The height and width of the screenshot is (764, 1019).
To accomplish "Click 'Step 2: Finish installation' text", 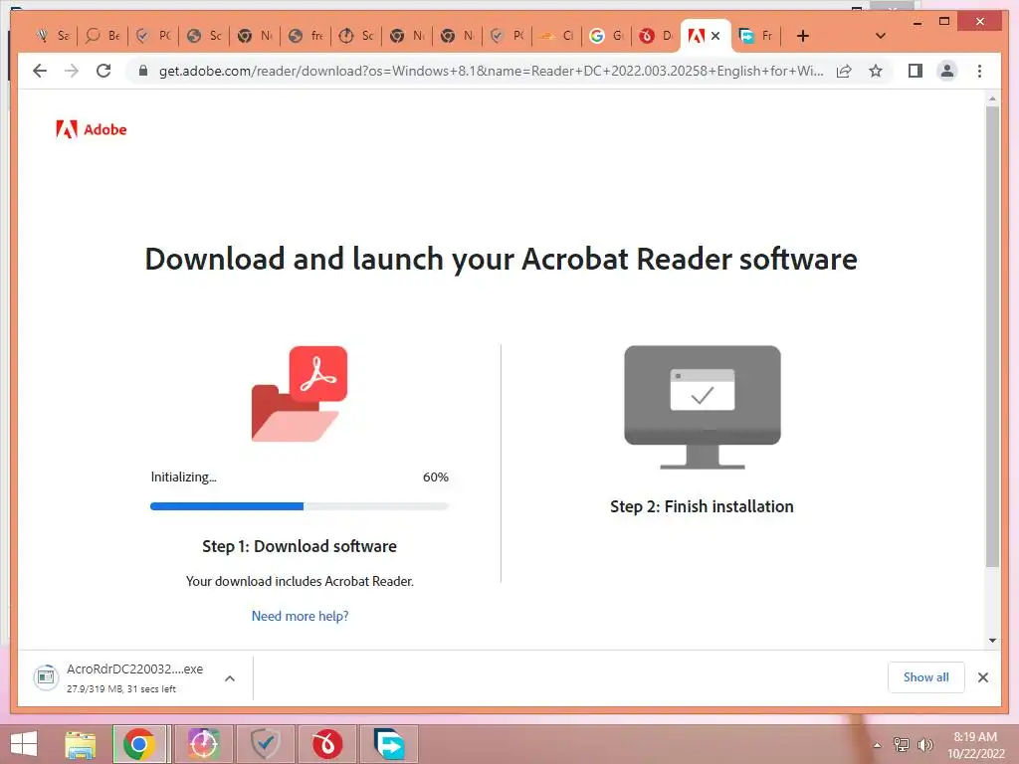I will 702,506.
